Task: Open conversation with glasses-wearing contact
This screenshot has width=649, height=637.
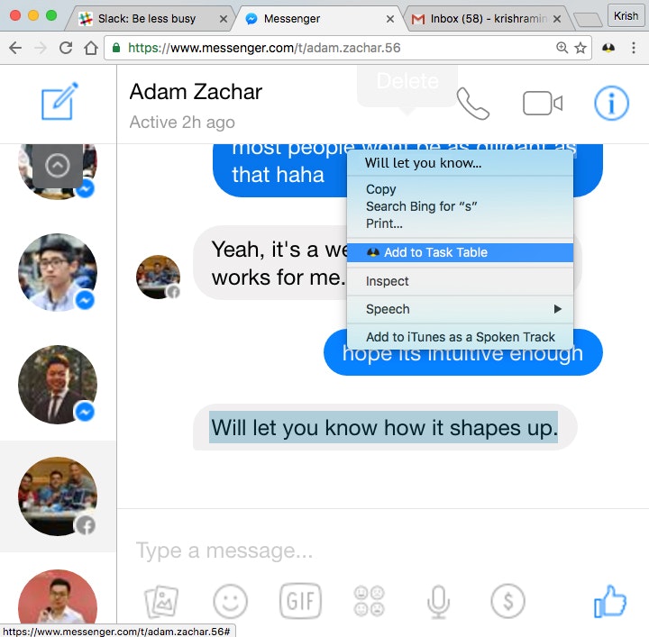Action: pos(58,272)
